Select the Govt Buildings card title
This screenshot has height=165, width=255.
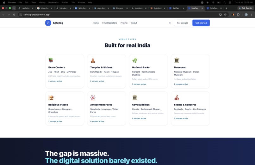tap(141, 105)
